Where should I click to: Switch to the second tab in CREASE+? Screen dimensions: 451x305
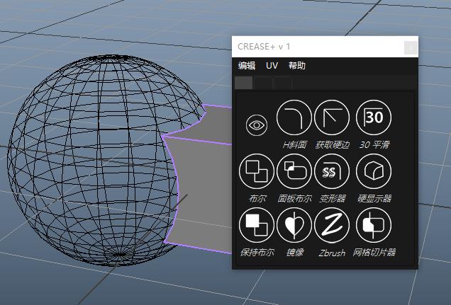pyautogui.click(x=263, y=83)
